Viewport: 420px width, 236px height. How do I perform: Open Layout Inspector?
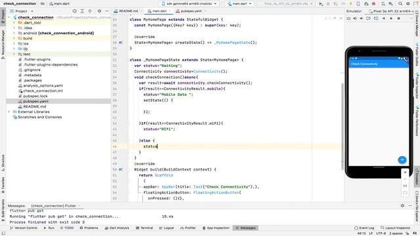point(395,228)
